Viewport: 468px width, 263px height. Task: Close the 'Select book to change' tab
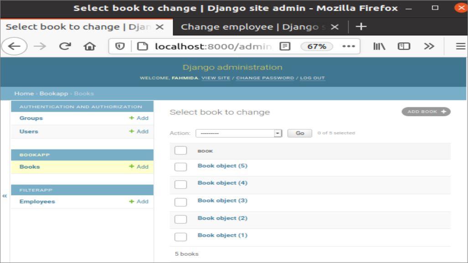pyautogui.click(x=159, y=27)
